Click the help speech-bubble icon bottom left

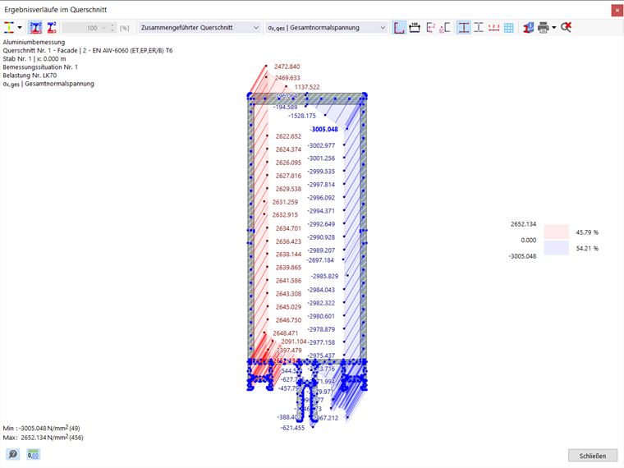click(13, 454)
